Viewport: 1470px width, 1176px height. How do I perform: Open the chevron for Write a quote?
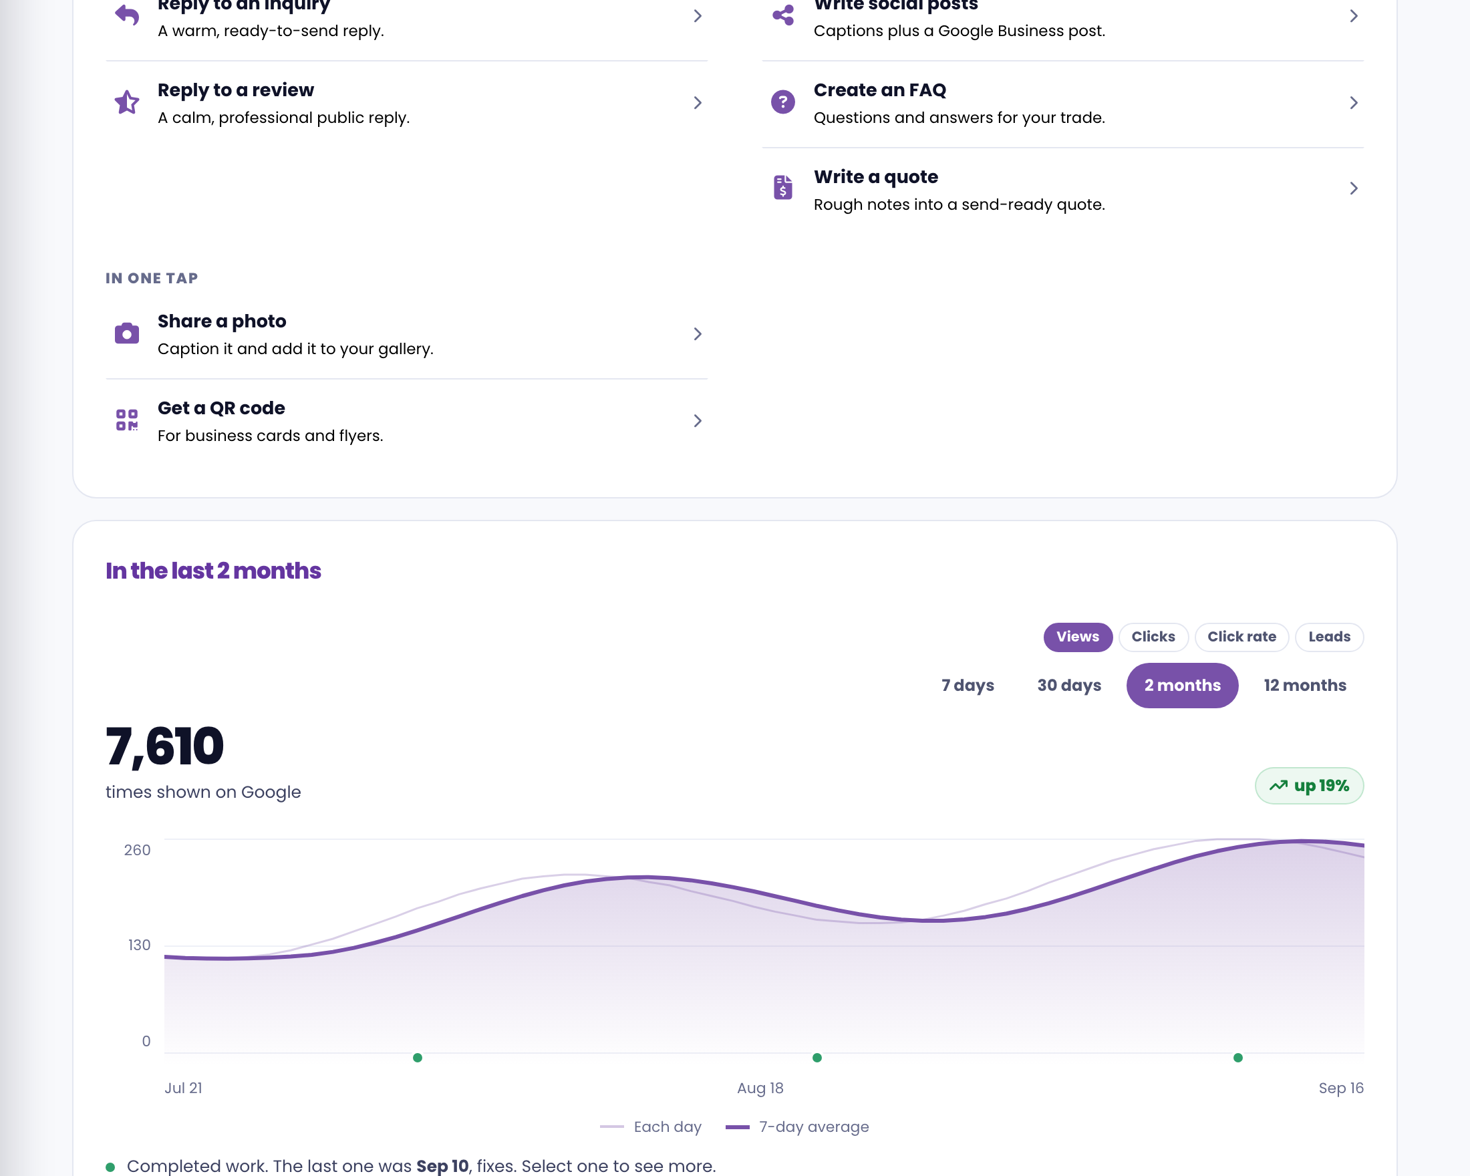point(1354,188)
